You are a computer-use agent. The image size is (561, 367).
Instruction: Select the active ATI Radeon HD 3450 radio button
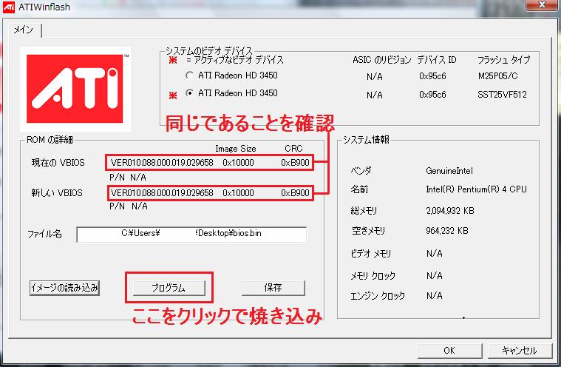pos(189,93)
